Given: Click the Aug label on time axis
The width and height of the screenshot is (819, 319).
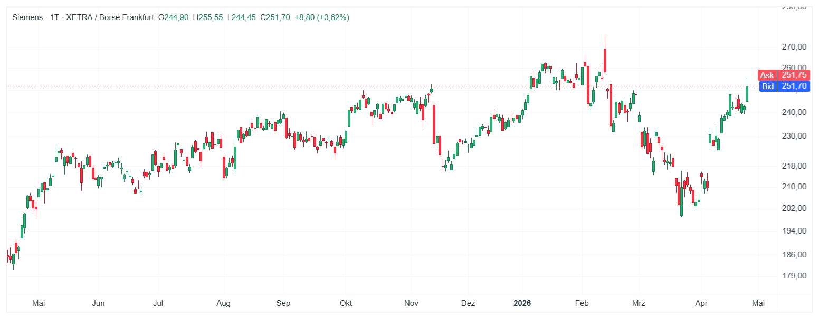Looking at the screenshot, I should tap(224, 303).
